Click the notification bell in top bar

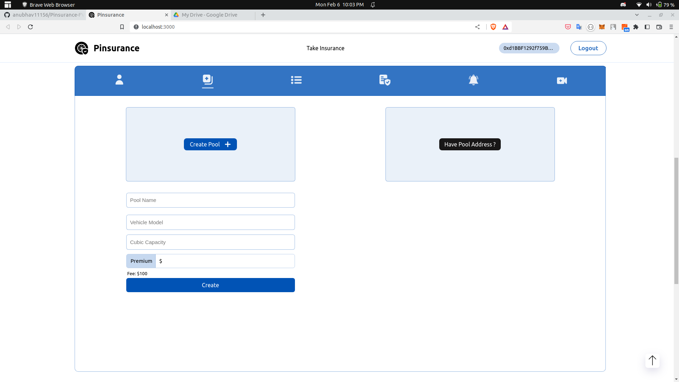point(373,5)
